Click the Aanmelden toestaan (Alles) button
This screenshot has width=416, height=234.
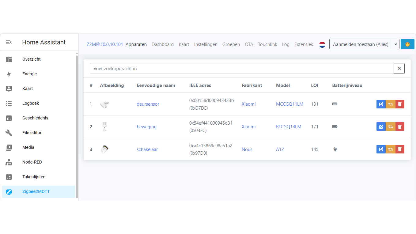click(x=361, y=44)
